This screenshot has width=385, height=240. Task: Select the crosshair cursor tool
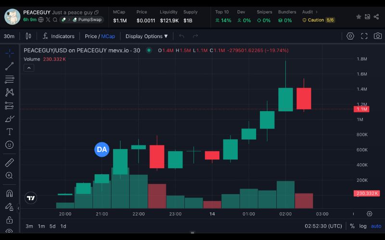[x=10, y=53]
